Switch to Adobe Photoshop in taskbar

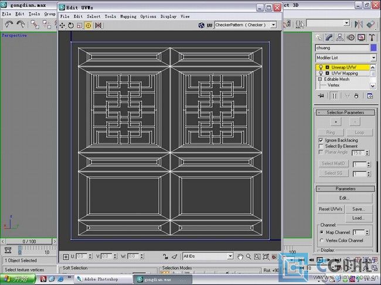coord(103,279)
